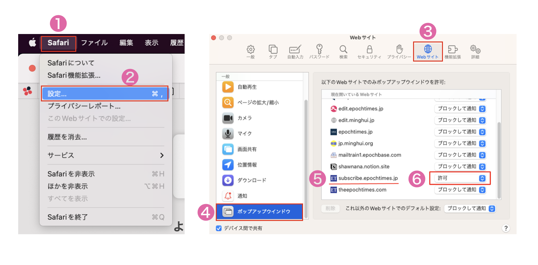538x265 pixels.
Task: Select the shawnana.notion.site row
Action: [x=409, y=167]
